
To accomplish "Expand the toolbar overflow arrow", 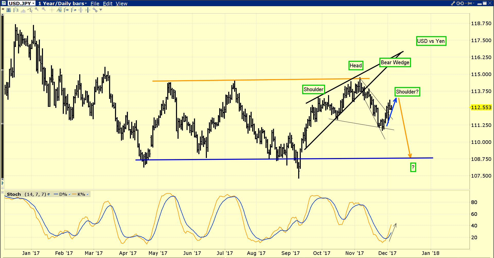I will pyautogui.click(x=101, y=10).
